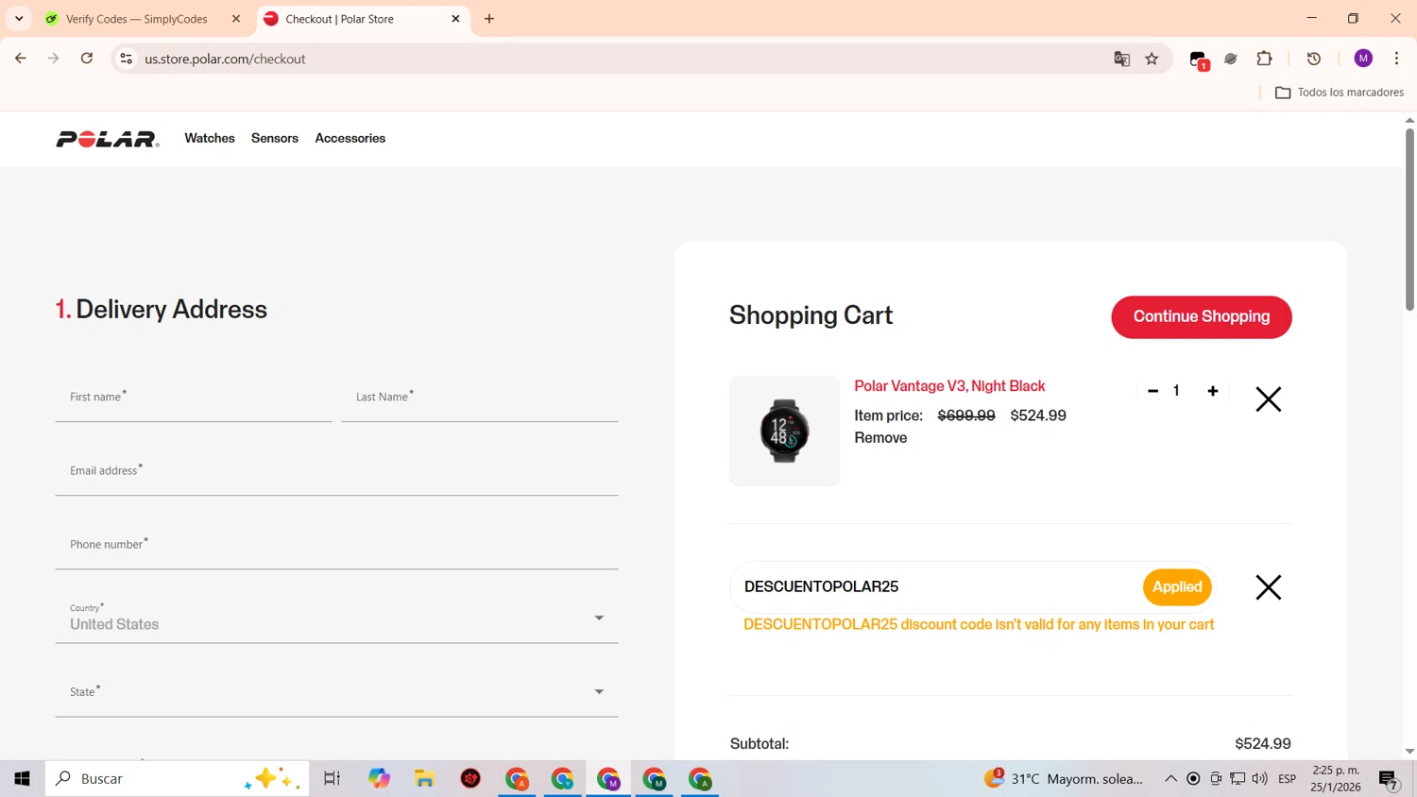Open Polar Vantage V3 product thumbnail
The height and width of the screenshot is (797, 1417).
(784, 432)
